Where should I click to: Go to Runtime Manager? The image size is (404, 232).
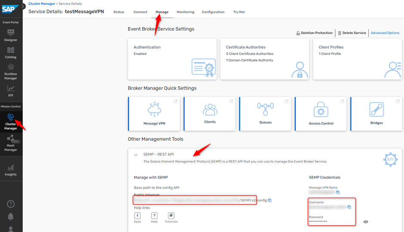coord(11,71)
